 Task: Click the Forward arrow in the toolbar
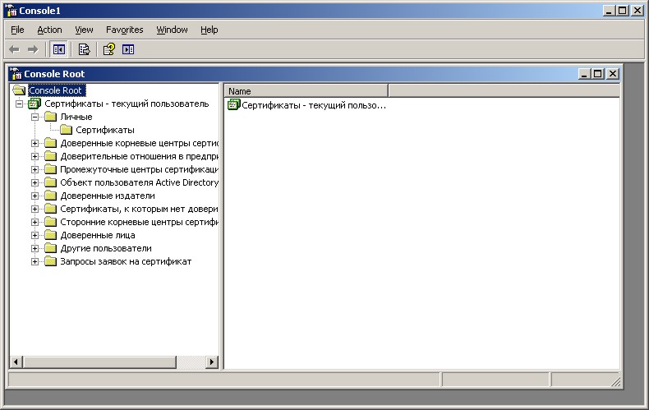pyautogui.click(x=33, y=49)
